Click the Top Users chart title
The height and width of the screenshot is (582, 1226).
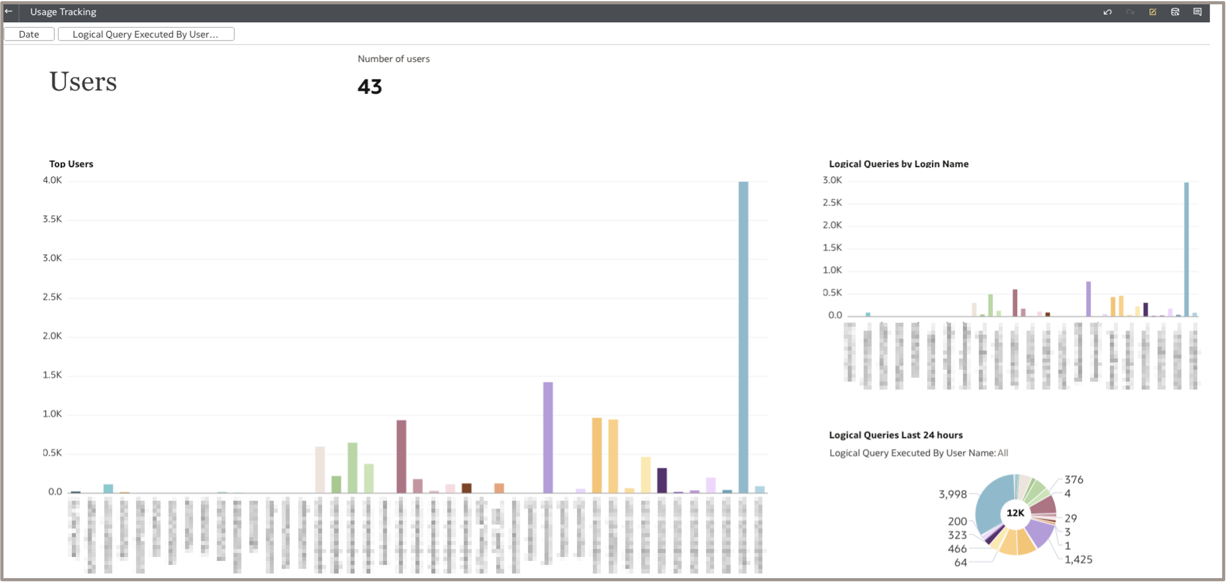tap(71, 164)
